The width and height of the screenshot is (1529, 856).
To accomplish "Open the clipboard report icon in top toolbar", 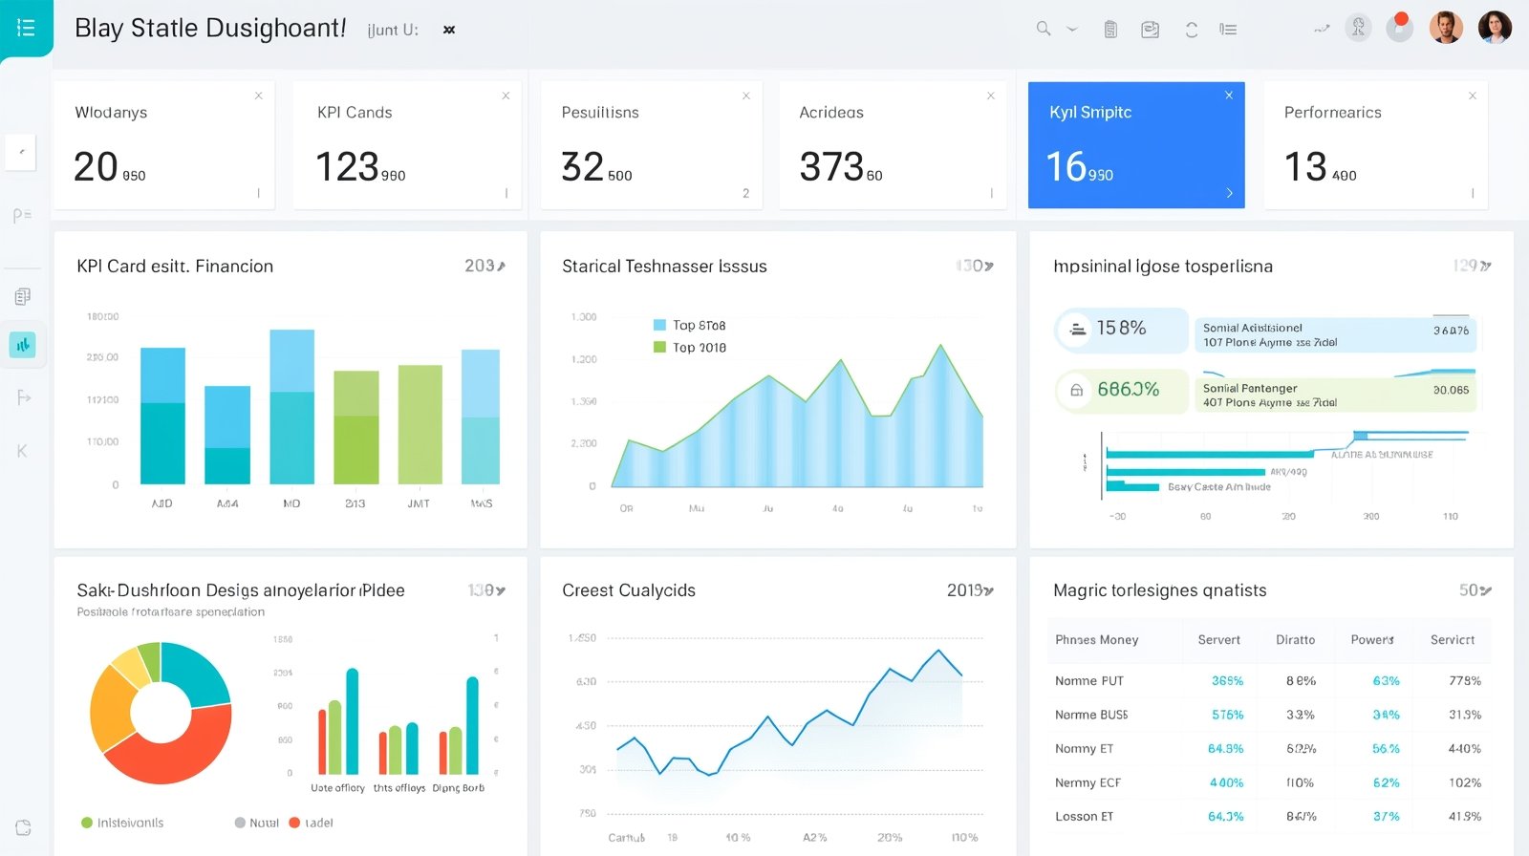I will click(1110, 30).
